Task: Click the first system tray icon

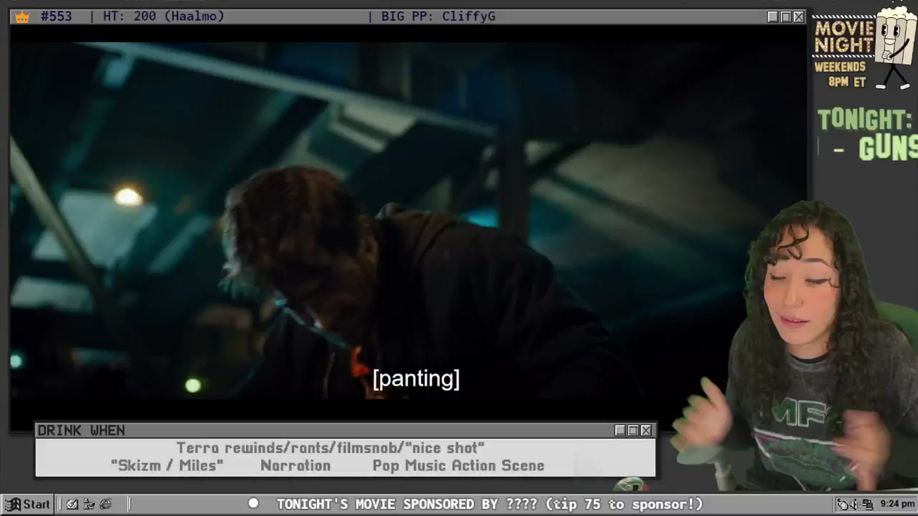Action: pos(843,504)
